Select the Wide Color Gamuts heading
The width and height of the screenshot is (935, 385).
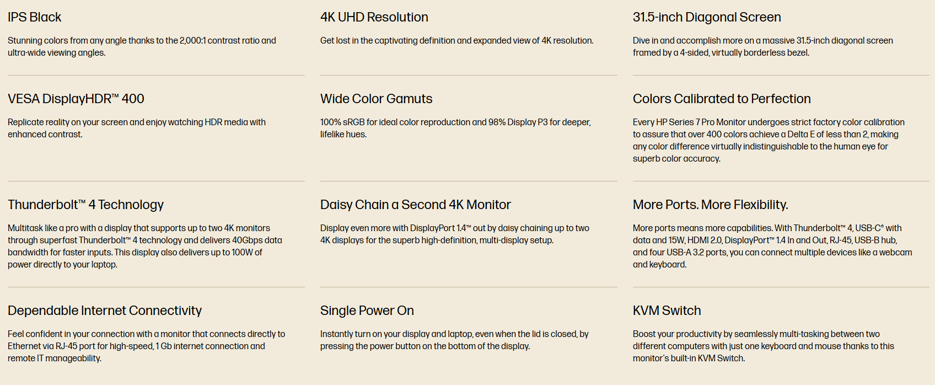point(376,99)
